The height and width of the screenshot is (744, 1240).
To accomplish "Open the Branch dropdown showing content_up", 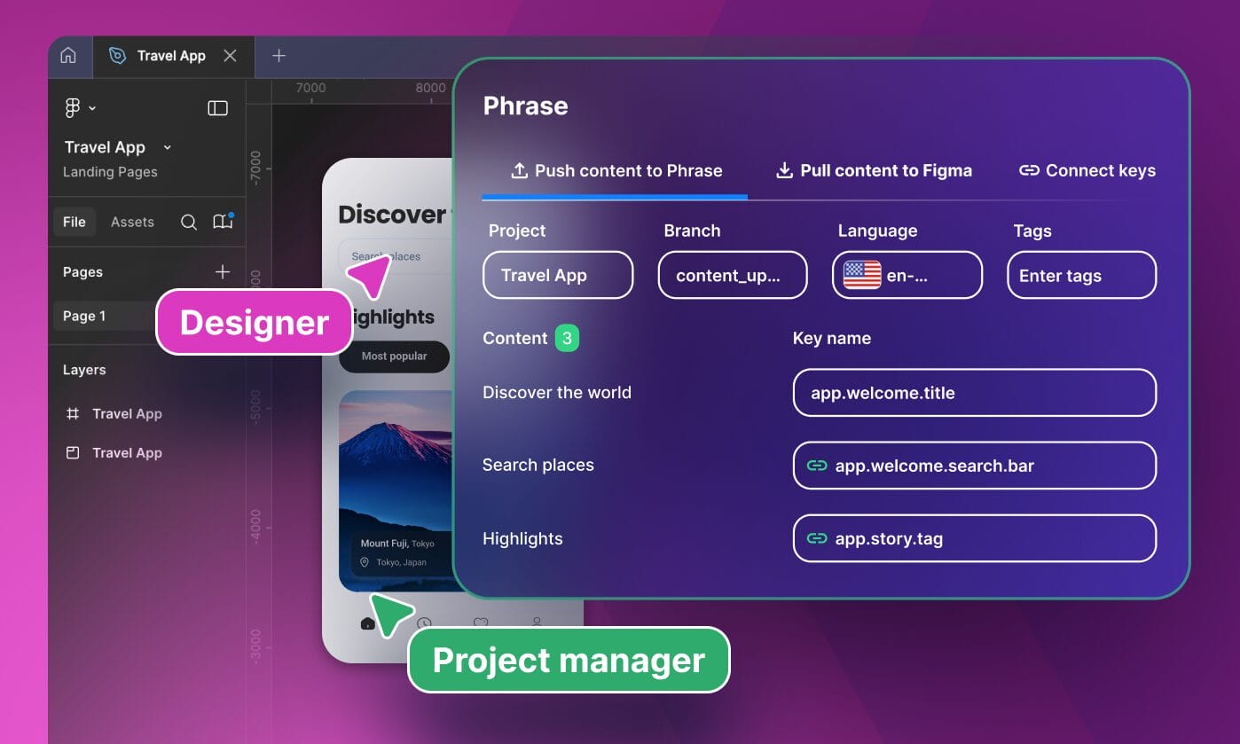I will pos(733,275).
